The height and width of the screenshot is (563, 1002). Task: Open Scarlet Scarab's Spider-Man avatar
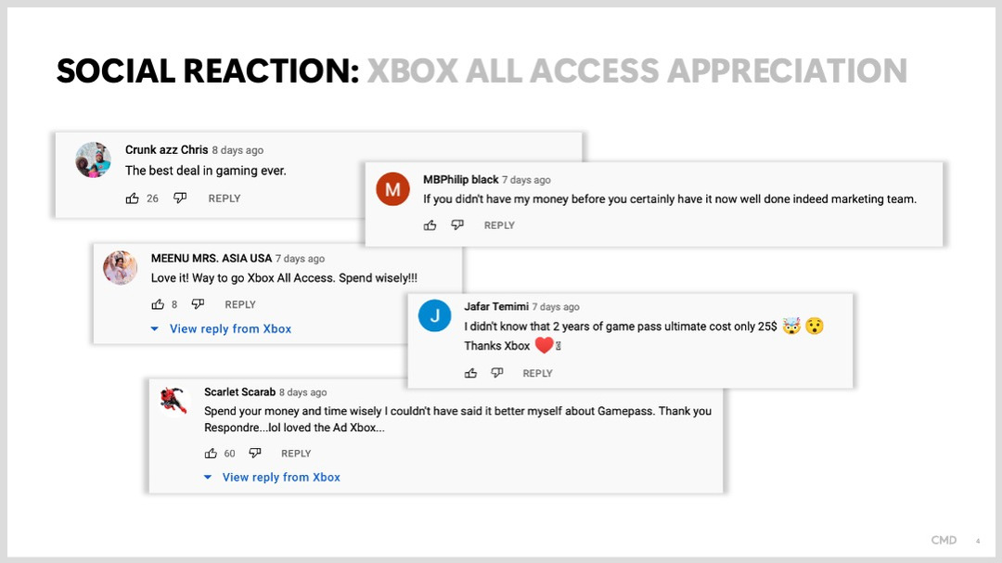173,401
